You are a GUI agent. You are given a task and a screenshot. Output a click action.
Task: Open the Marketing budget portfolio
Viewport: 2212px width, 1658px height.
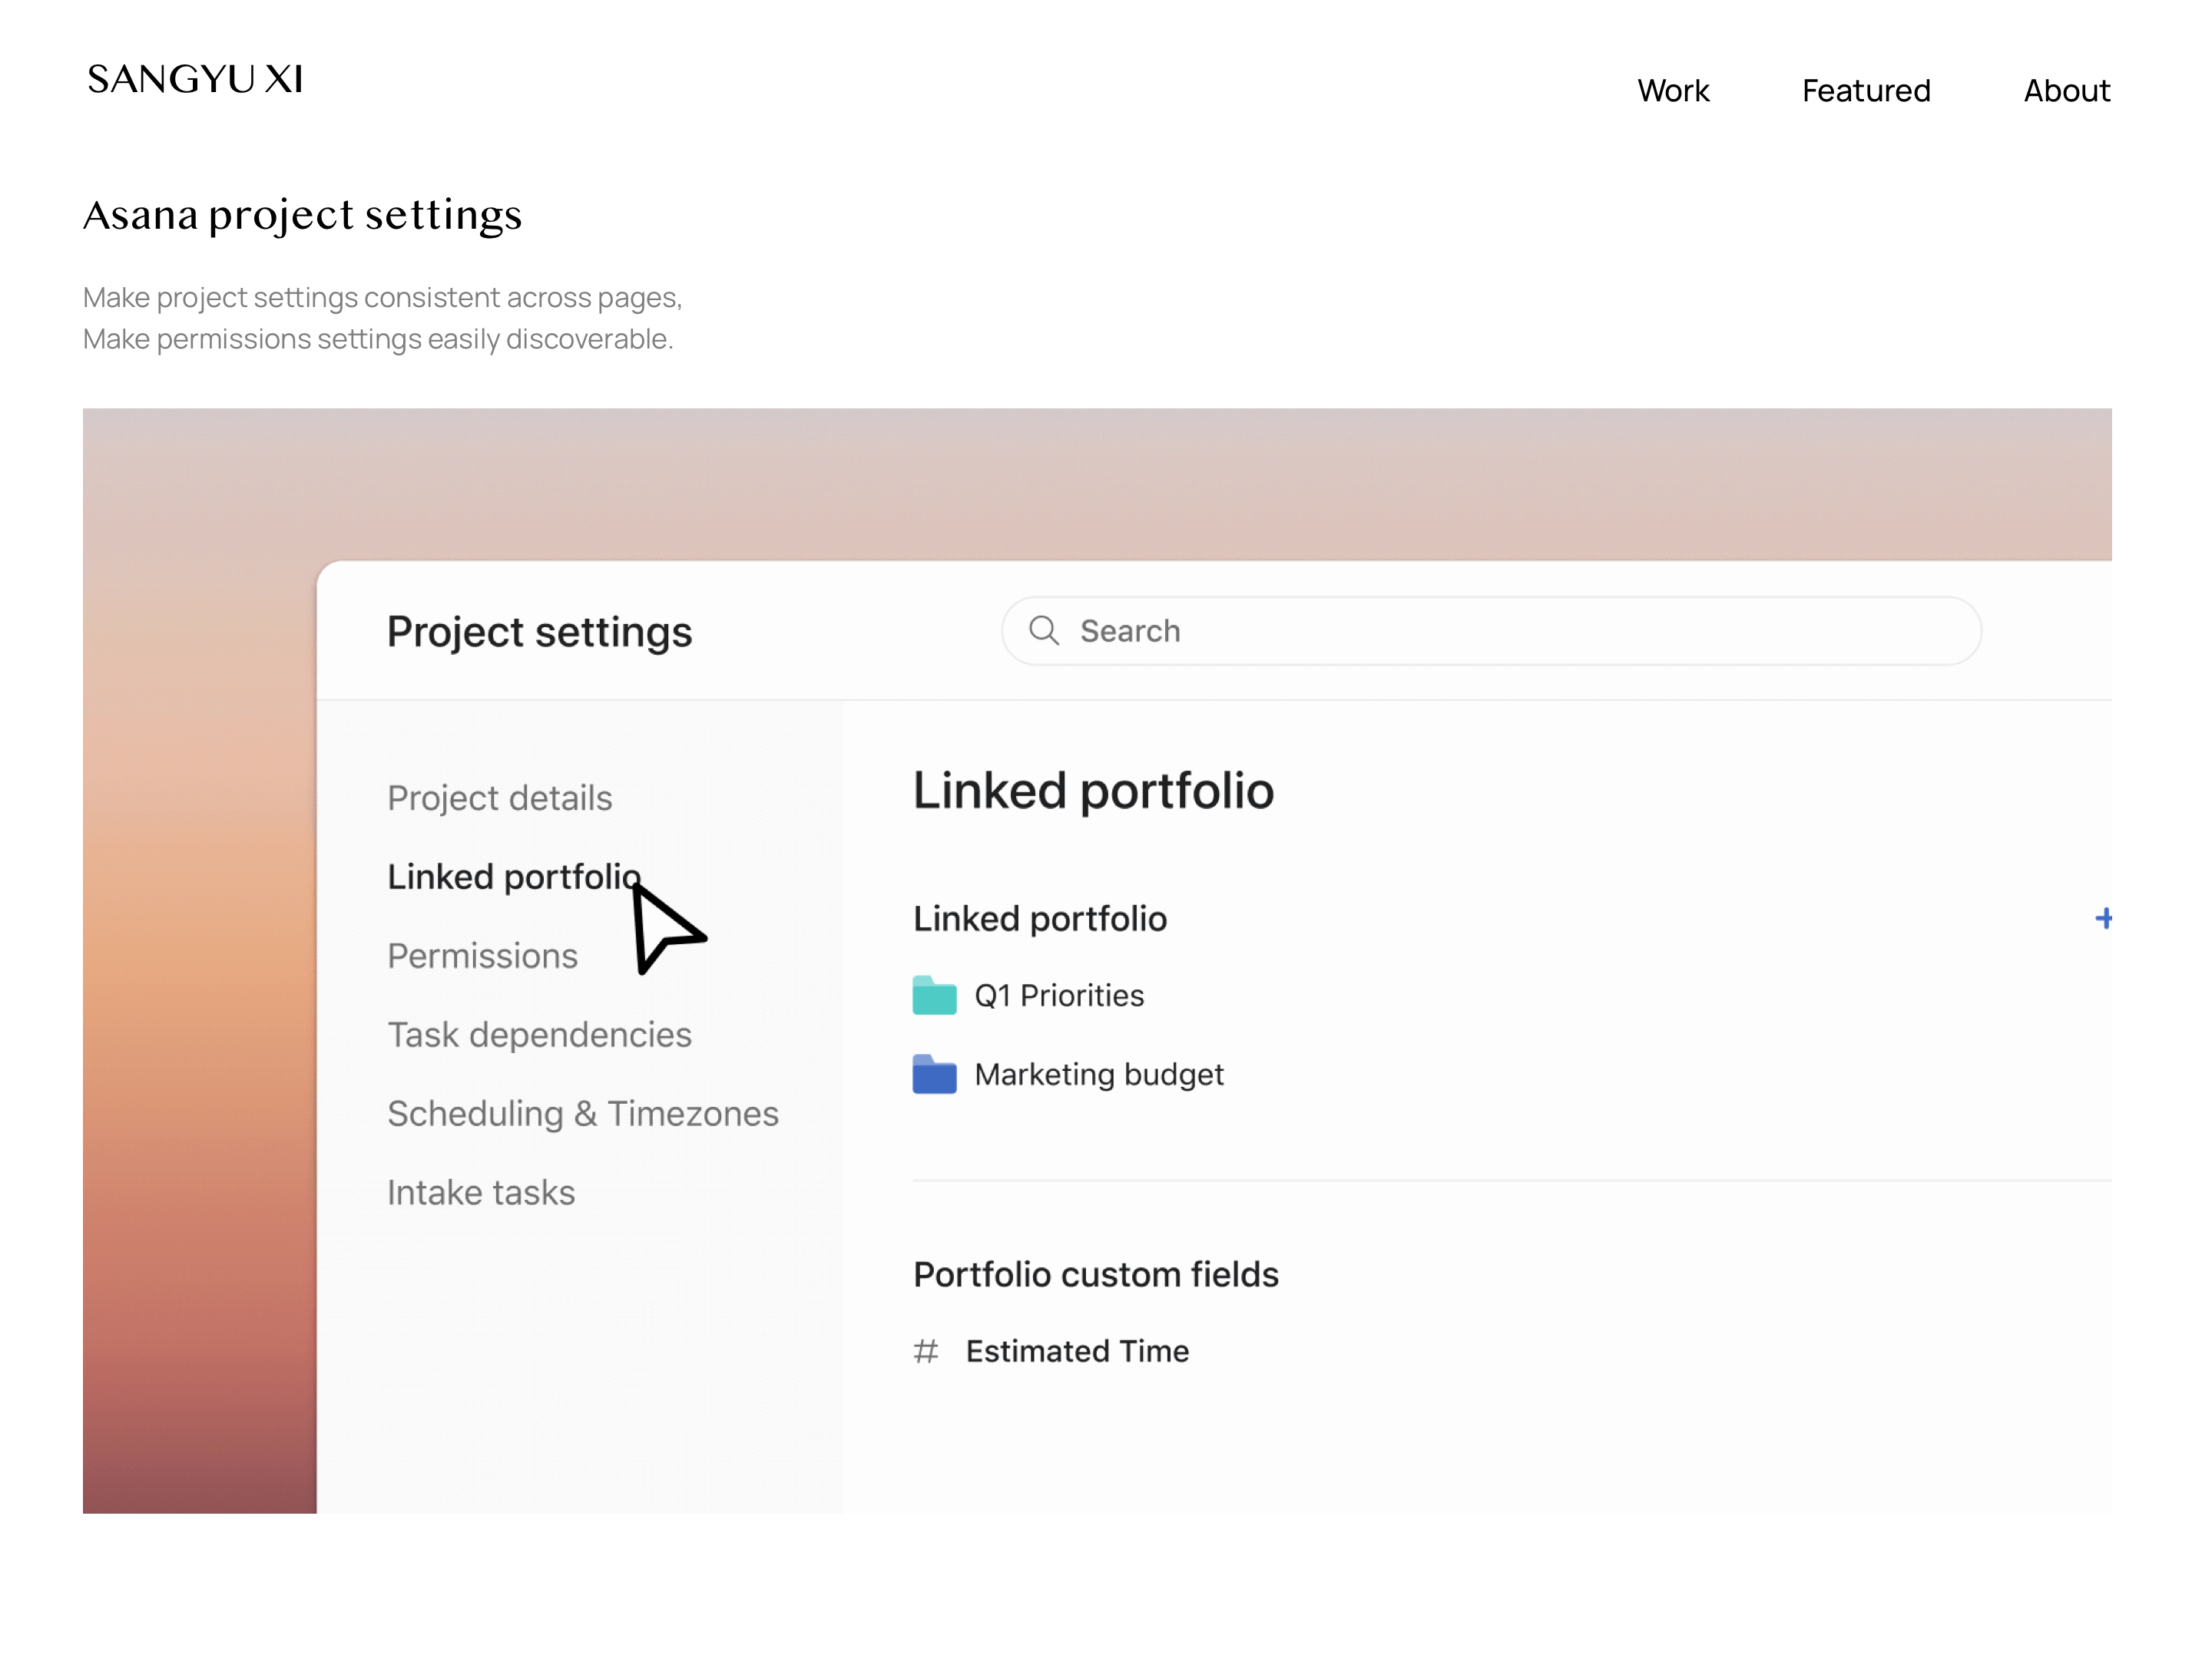tap(1099, 1075)
